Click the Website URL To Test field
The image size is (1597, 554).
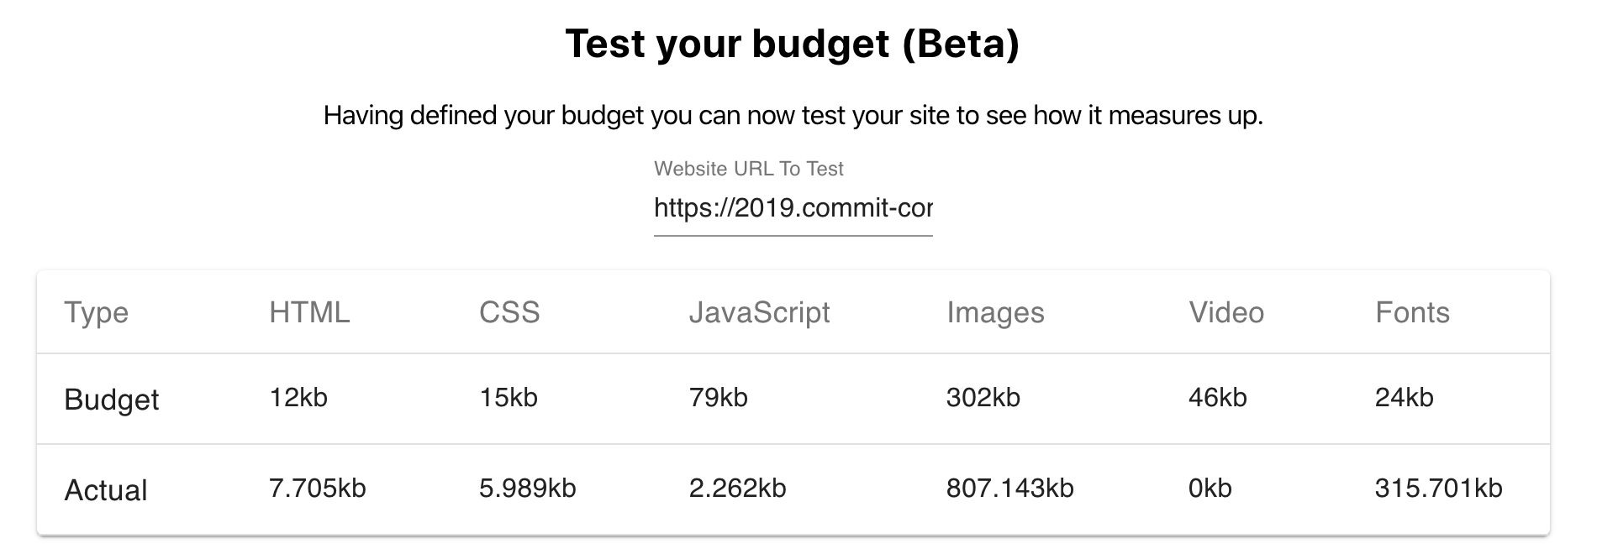coord(793,207)
